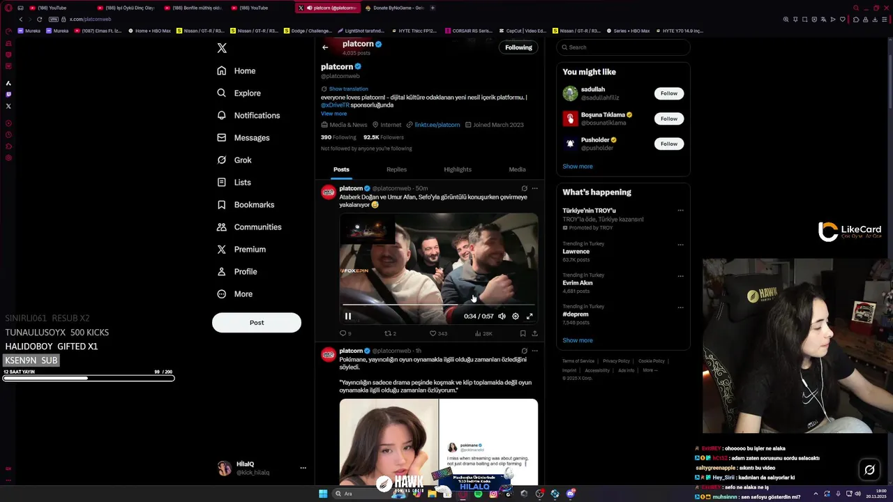The image size is (893, 502).
Task: Open Evrim Akın trending topic
Action: pyautogui.click(x=578, y=283)
